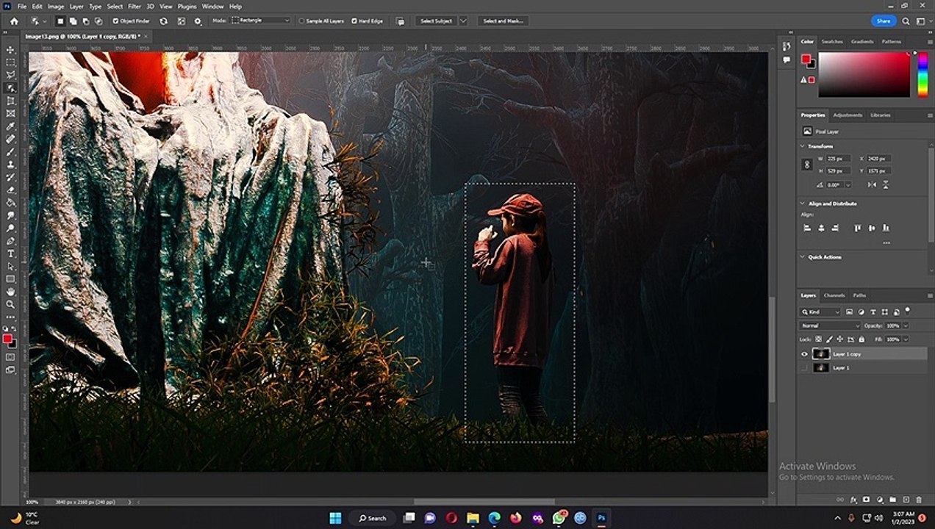Click inside the color picker field
The width and height of the screenshot is (935, 529).
point(864,74)
